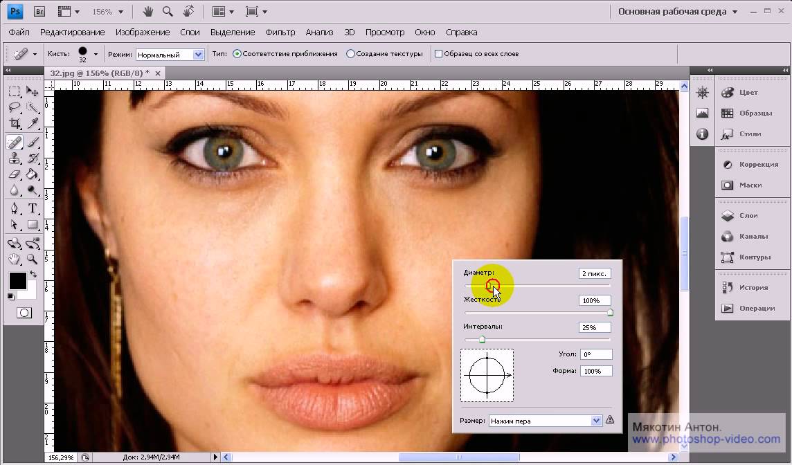Click the Форма roundness input field
This screenshot has height=465, width=792.
[596, 371]
